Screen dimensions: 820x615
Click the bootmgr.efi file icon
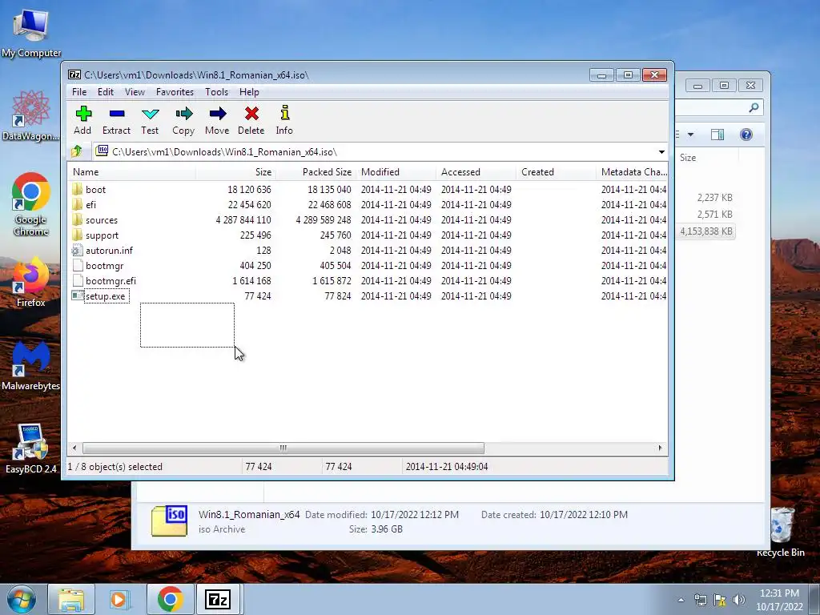point(78,280)
